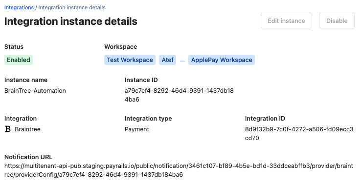Select the Integration ID value 8d9f32b9
This screenshot has height=186, width=362.
tap(299, 133)
